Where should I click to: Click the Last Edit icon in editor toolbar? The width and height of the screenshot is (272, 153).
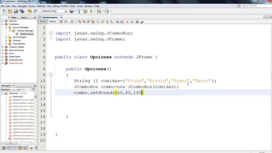61,22
